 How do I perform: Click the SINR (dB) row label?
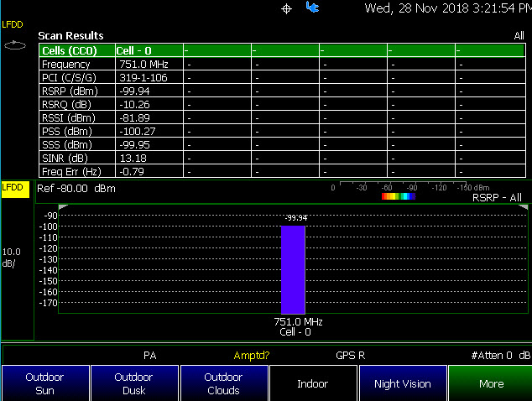[x=65, y=158]
